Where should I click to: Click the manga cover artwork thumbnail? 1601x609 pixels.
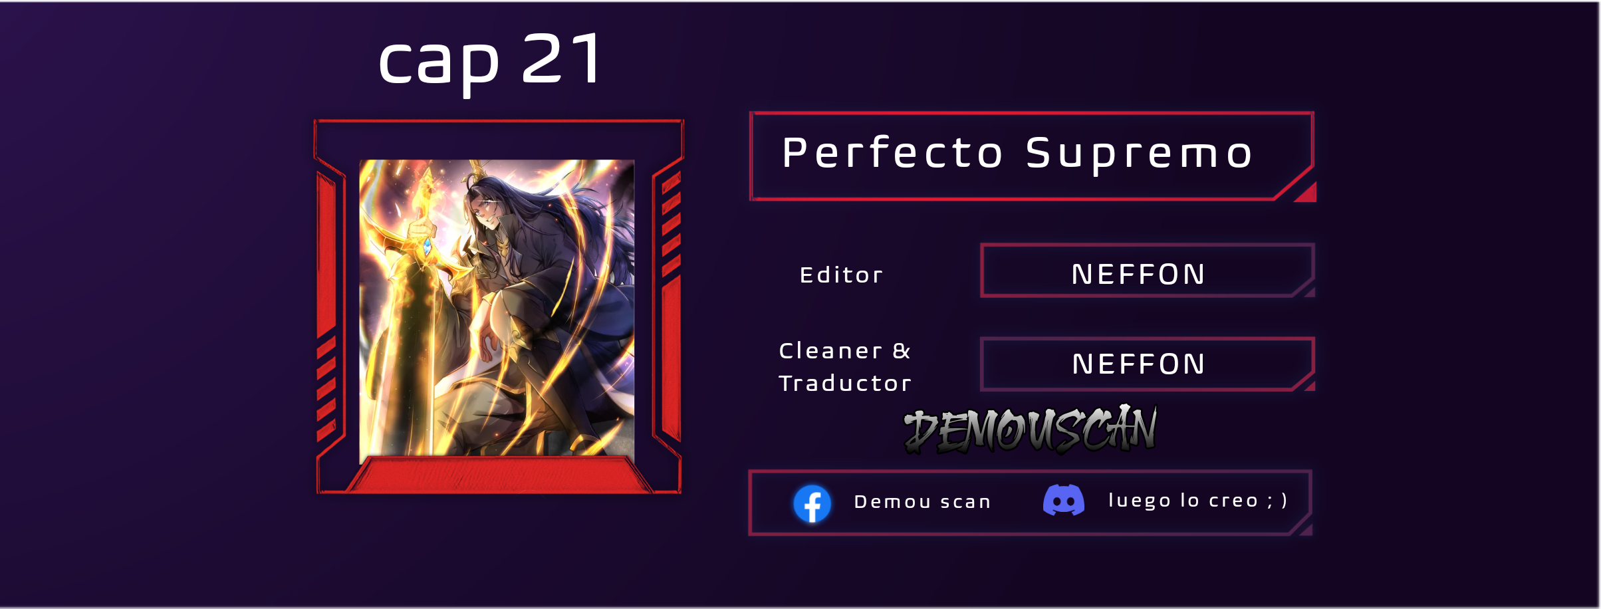click(x=497, y=308)
